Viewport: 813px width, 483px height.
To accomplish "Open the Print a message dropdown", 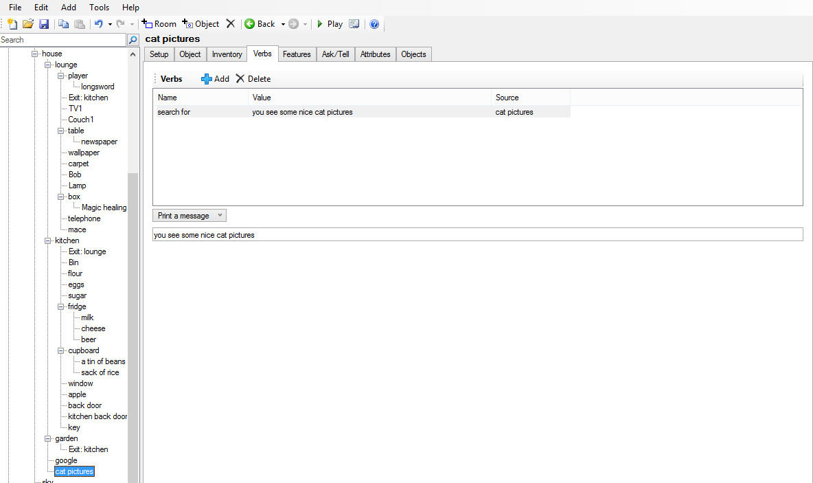I will (190, 216).
